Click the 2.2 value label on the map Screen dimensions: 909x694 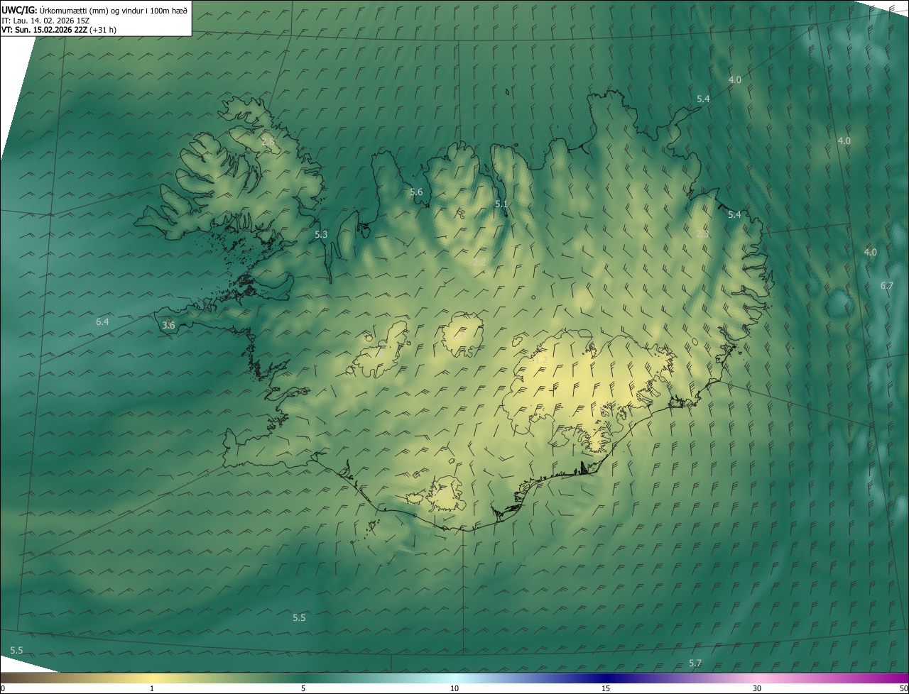coord(480,262)
